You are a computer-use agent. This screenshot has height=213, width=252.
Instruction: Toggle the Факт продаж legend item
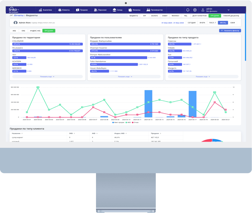click(118, 122)
